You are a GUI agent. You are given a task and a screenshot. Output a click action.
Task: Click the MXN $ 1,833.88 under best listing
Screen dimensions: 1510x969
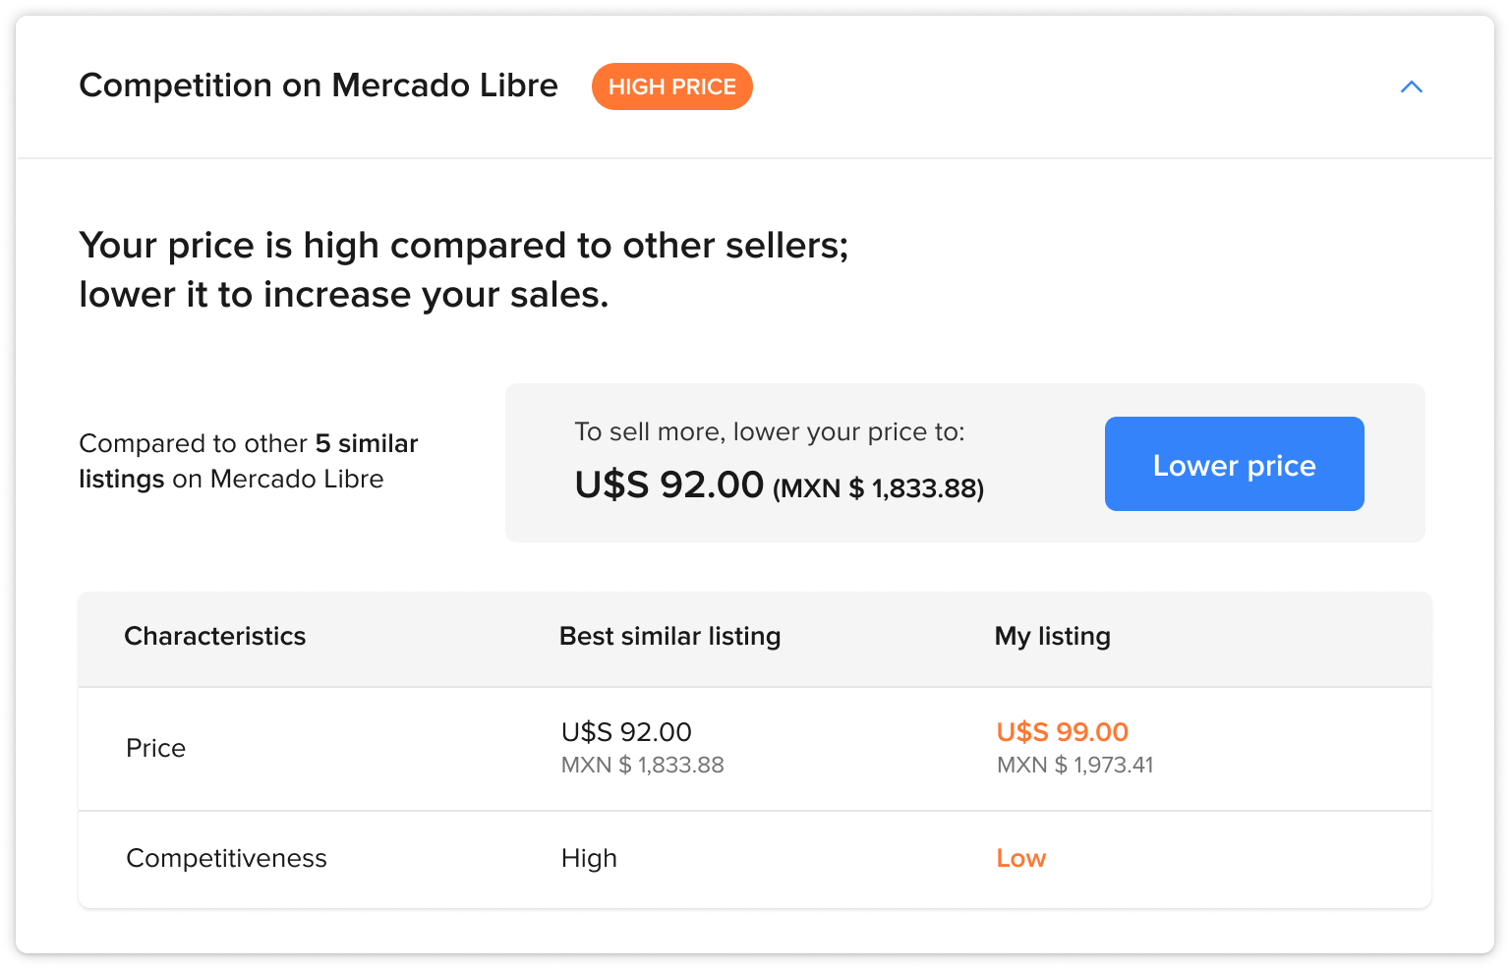tap(642, 765)
